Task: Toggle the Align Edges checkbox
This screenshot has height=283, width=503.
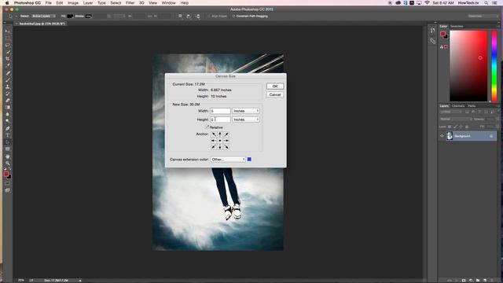Action: pos(209,16)
